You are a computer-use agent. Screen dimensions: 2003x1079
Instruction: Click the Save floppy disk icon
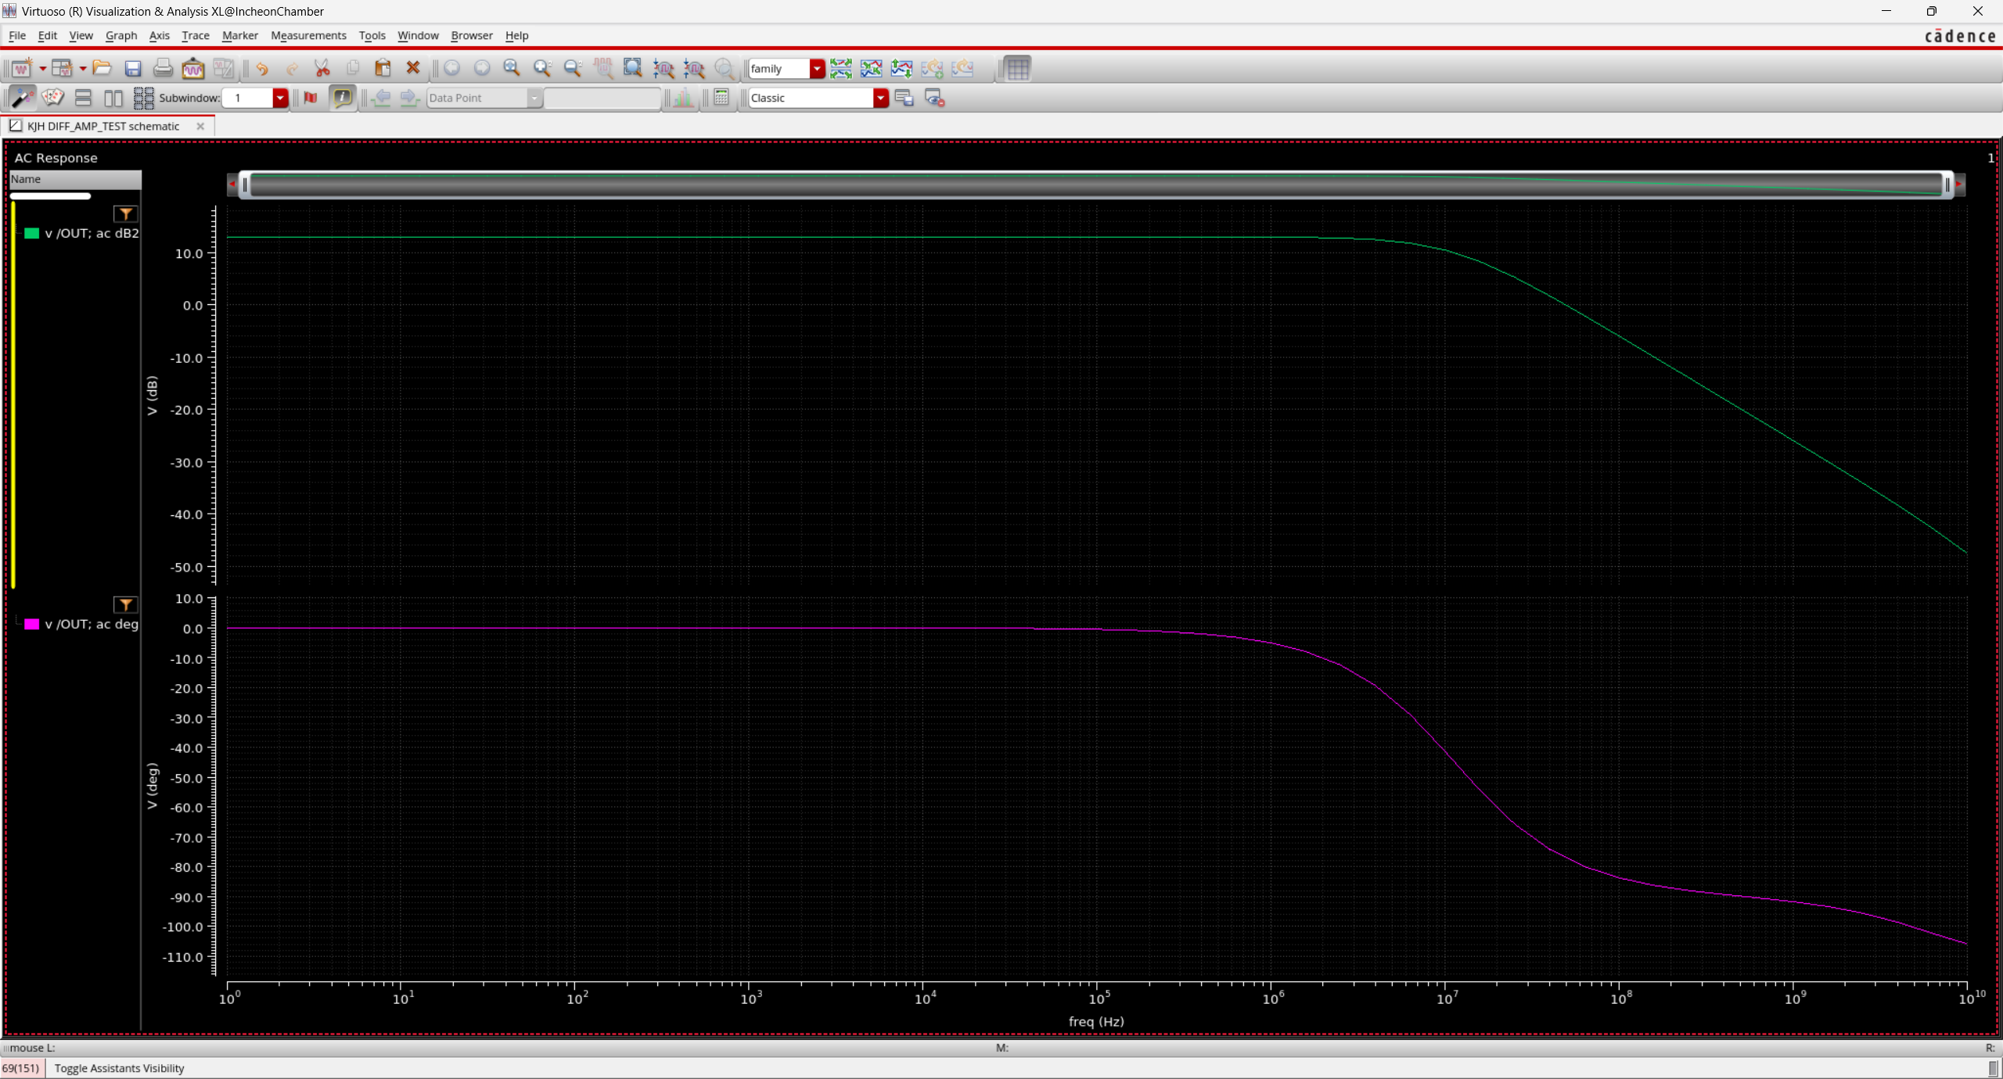(132, 69)
